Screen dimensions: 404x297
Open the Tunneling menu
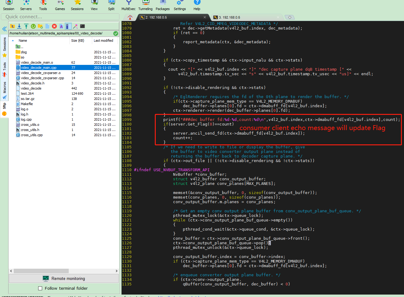pos(145,5)
